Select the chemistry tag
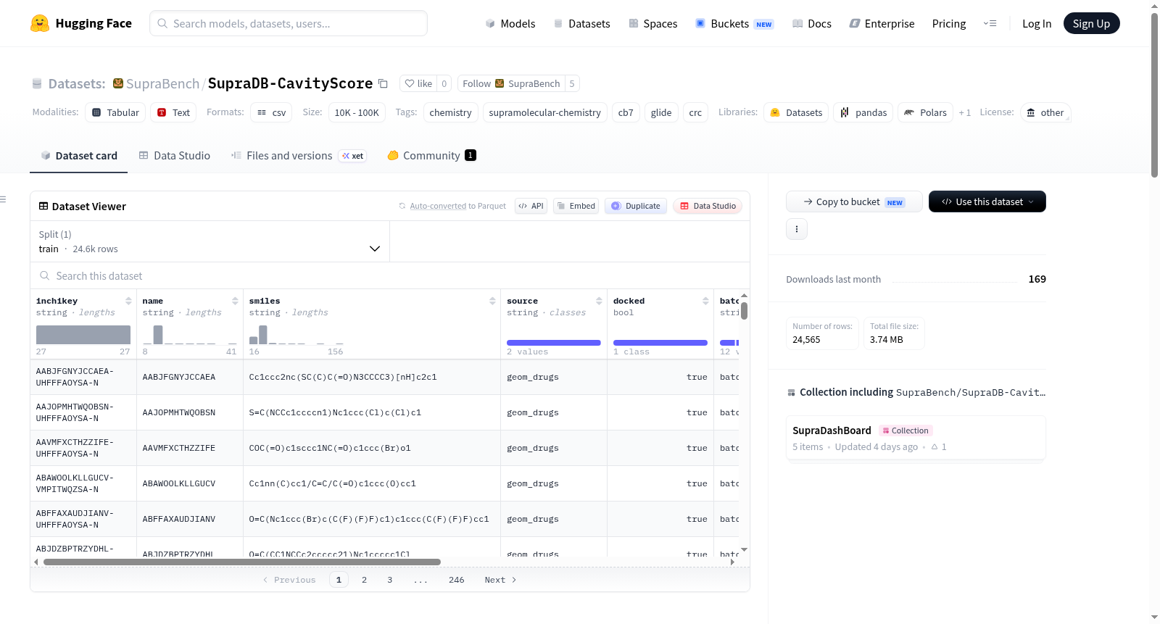 (x=450, y=112)
